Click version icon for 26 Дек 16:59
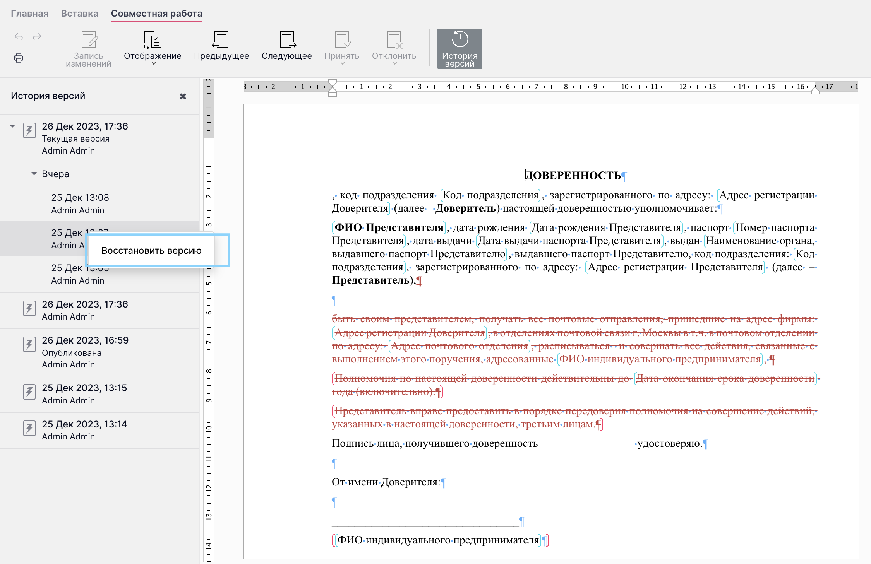871x564 pixels. tap(29, 344)
